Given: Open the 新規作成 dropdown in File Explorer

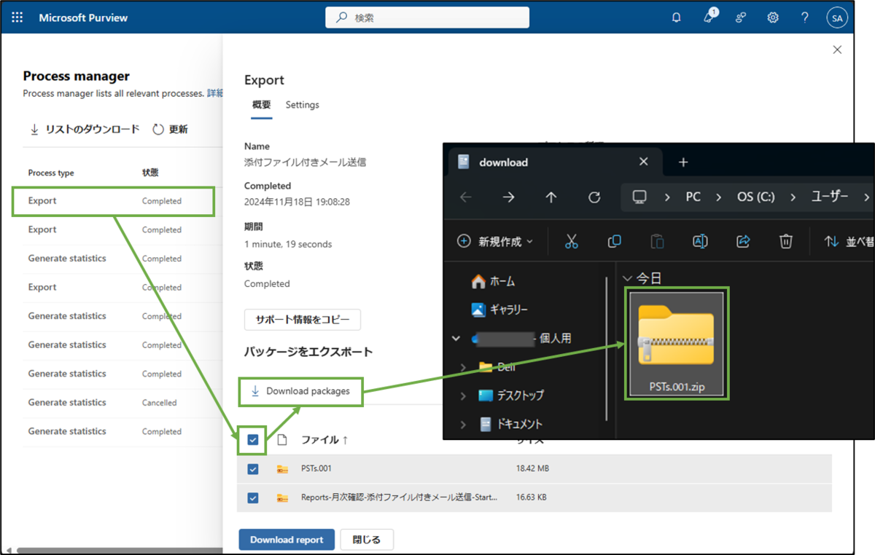Looking at the screenshot, I should 495,242.
